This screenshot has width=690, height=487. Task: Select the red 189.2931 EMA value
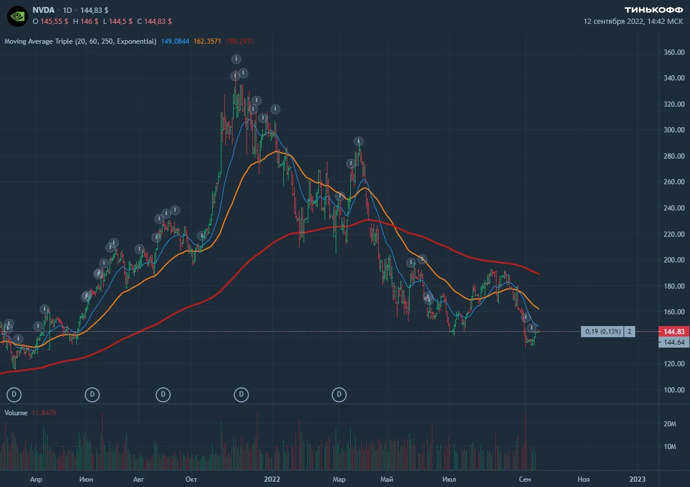pos(240,41)
